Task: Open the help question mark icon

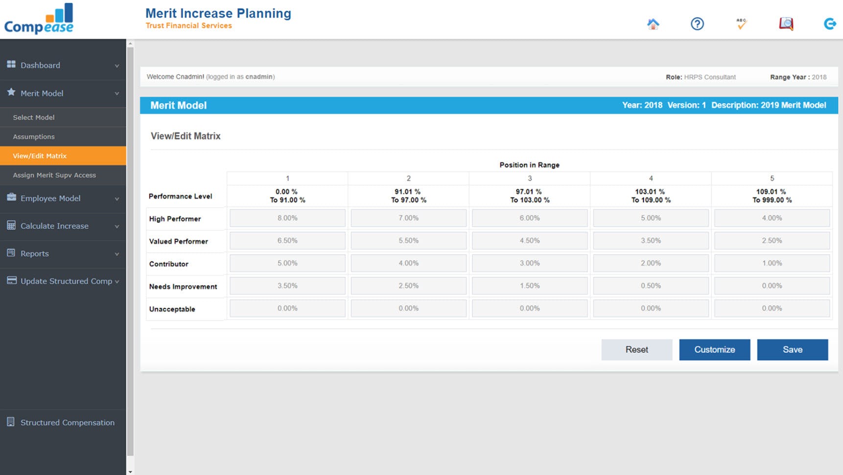Action: (x=697, y=24)
